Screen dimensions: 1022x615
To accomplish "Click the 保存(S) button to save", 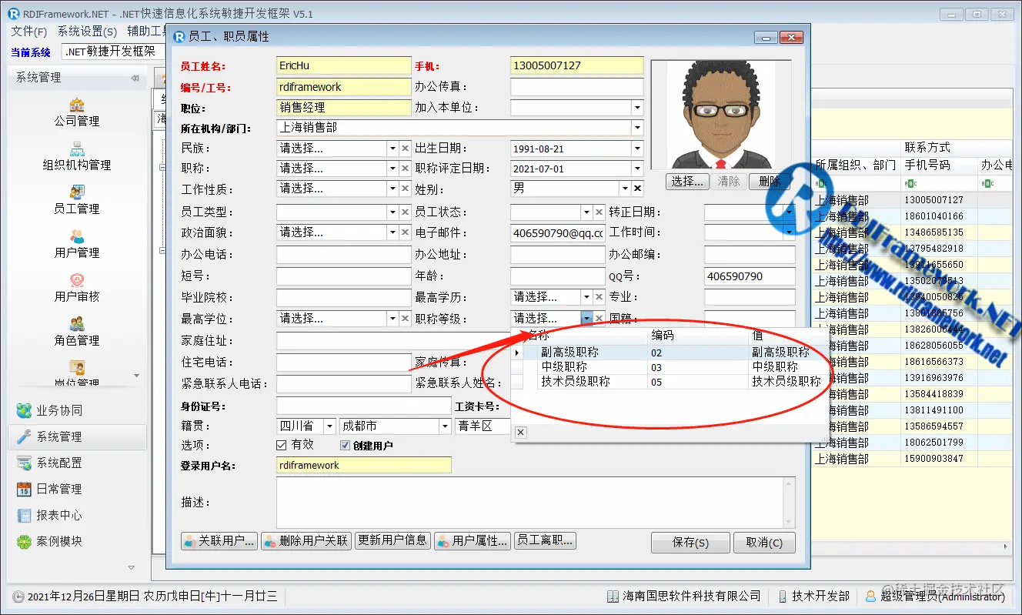I will point(690,542).
